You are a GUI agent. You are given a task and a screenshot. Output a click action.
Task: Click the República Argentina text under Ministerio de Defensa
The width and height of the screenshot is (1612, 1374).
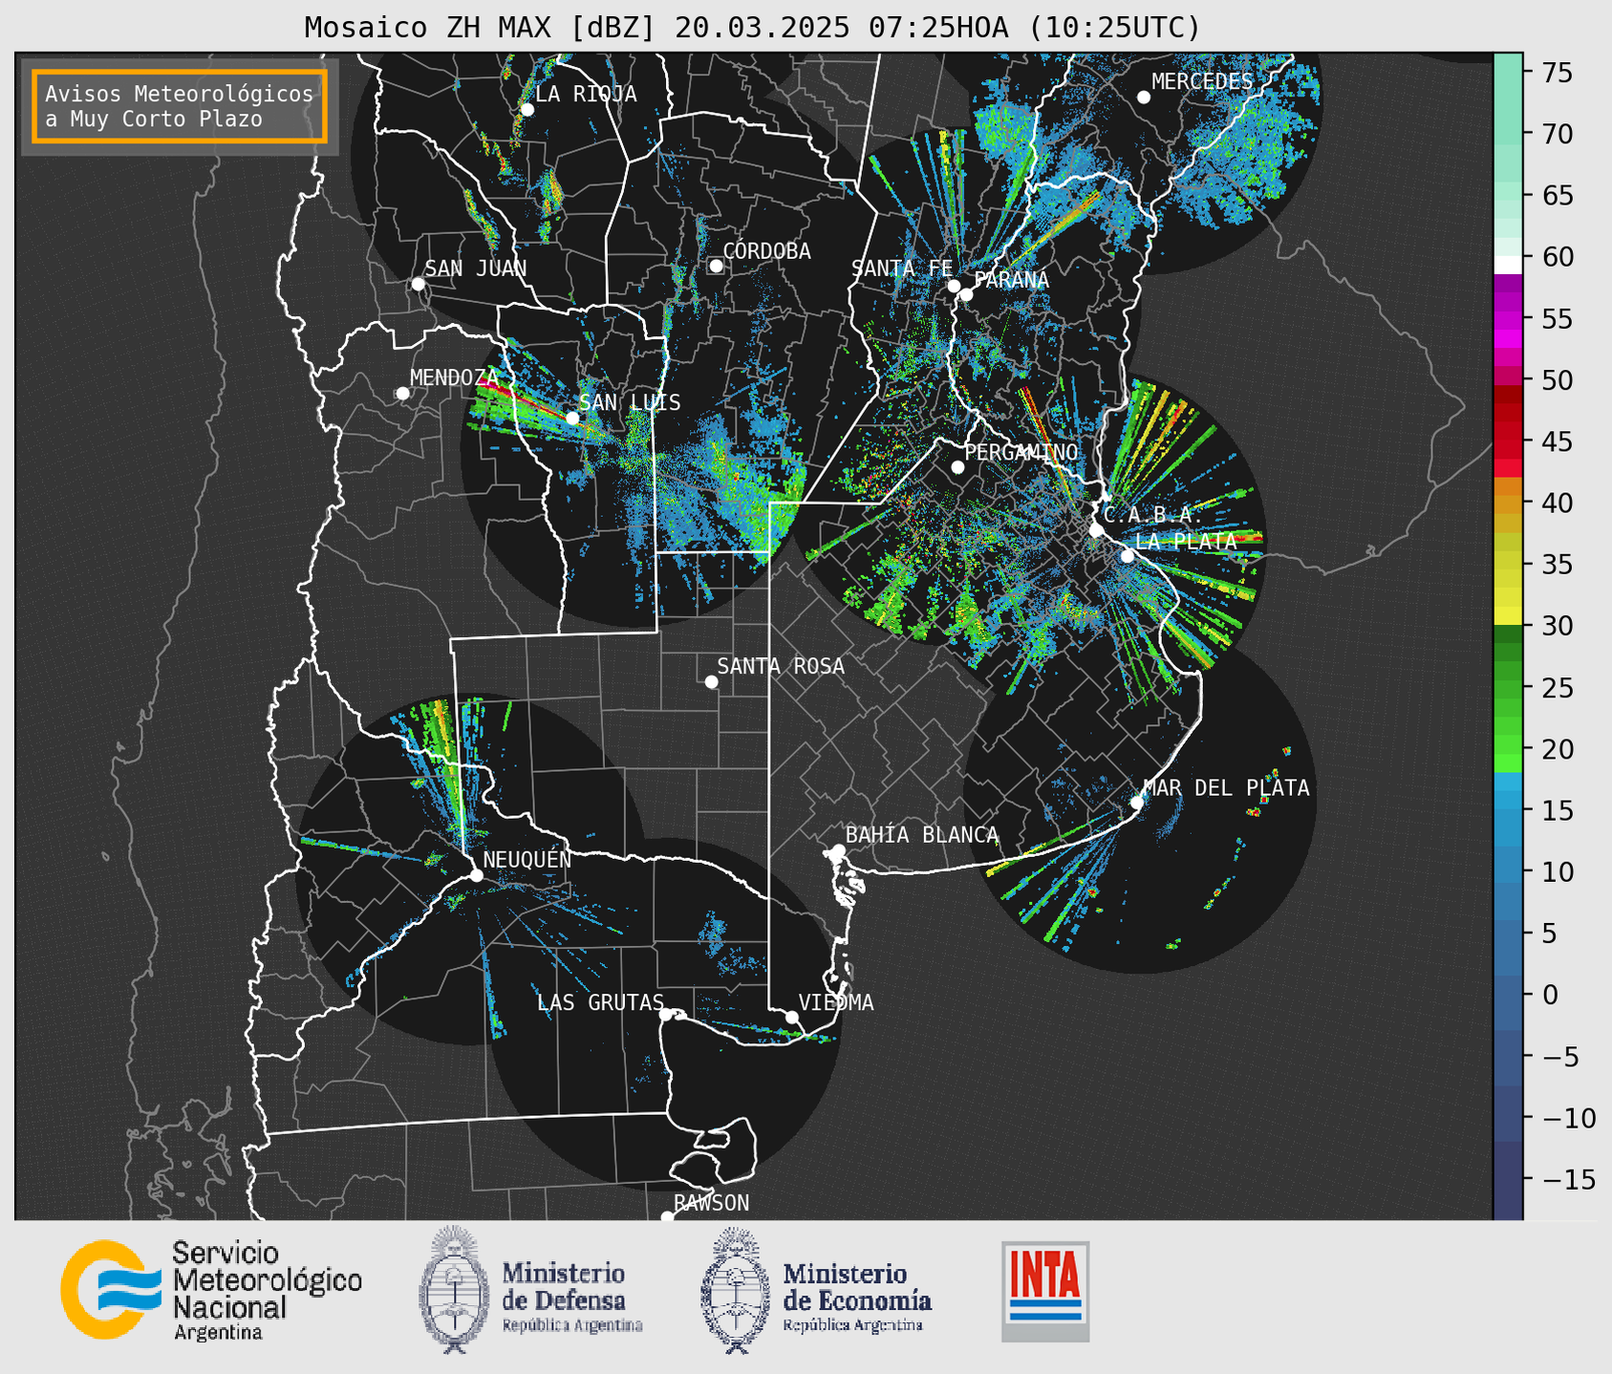pos(572,1325)
